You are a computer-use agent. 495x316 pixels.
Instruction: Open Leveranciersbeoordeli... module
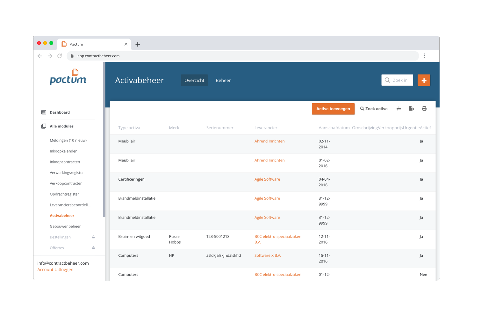click(70, 205)
